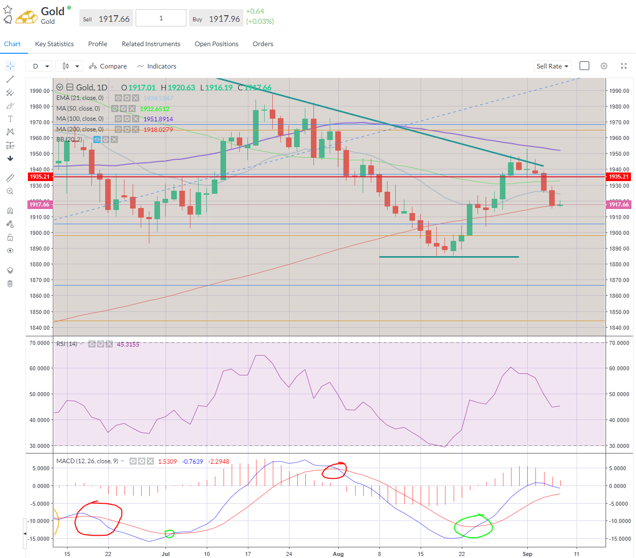This screenshot has width=636, height=558.
Task: Click the trade quantity input field
Action: pos(161,17)
